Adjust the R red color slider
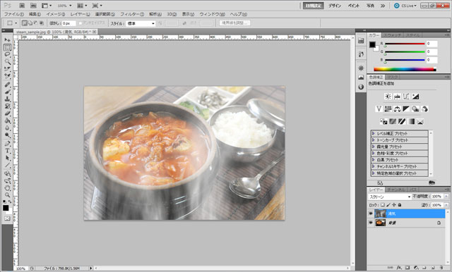 coord(405,44)
